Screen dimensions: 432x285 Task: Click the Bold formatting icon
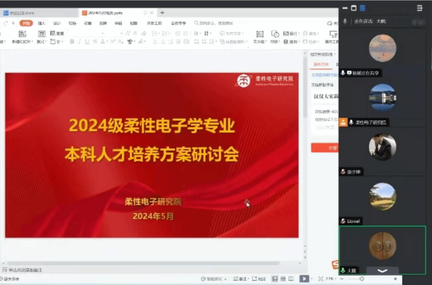coord(72,42)
